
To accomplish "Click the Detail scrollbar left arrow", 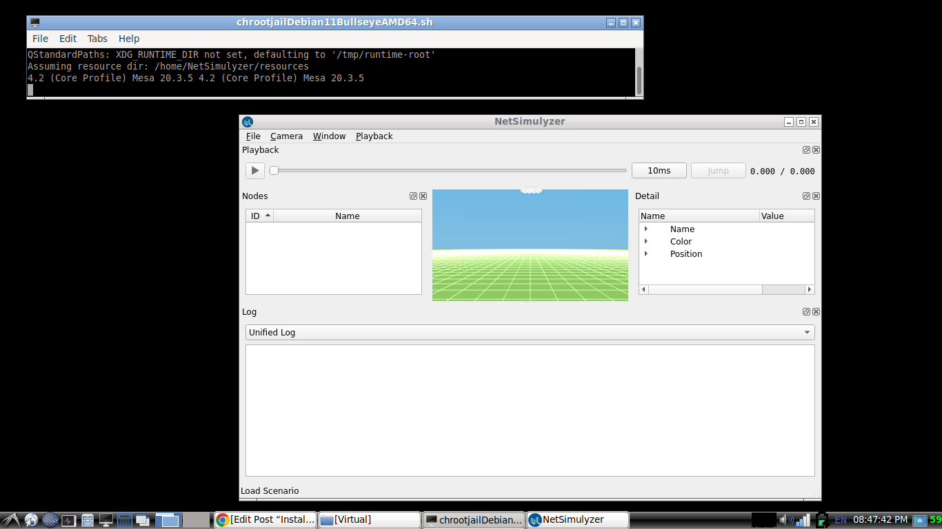I will pos(644,289).
